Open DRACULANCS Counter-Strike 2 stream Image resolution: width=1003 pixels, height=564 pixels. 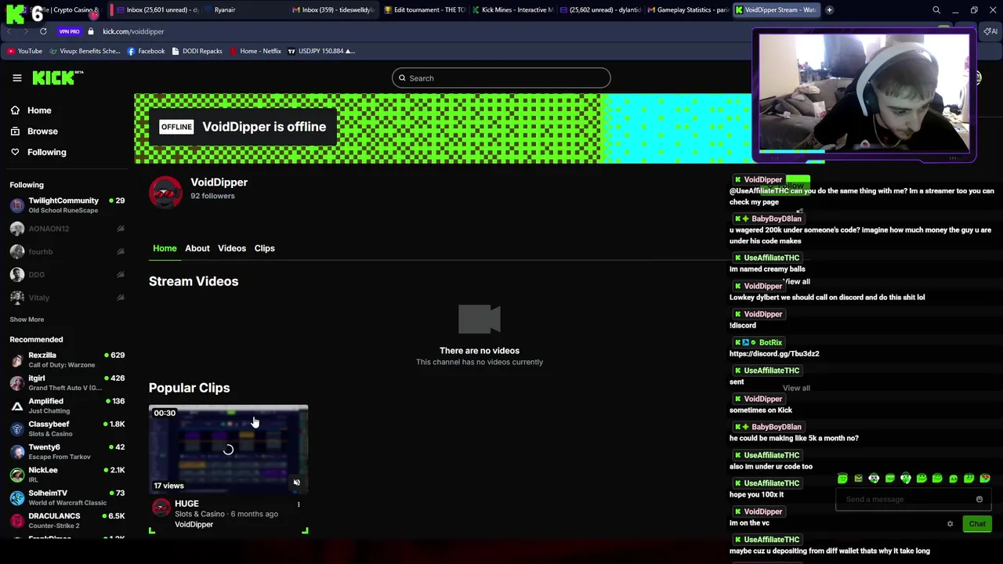[67, 520]
